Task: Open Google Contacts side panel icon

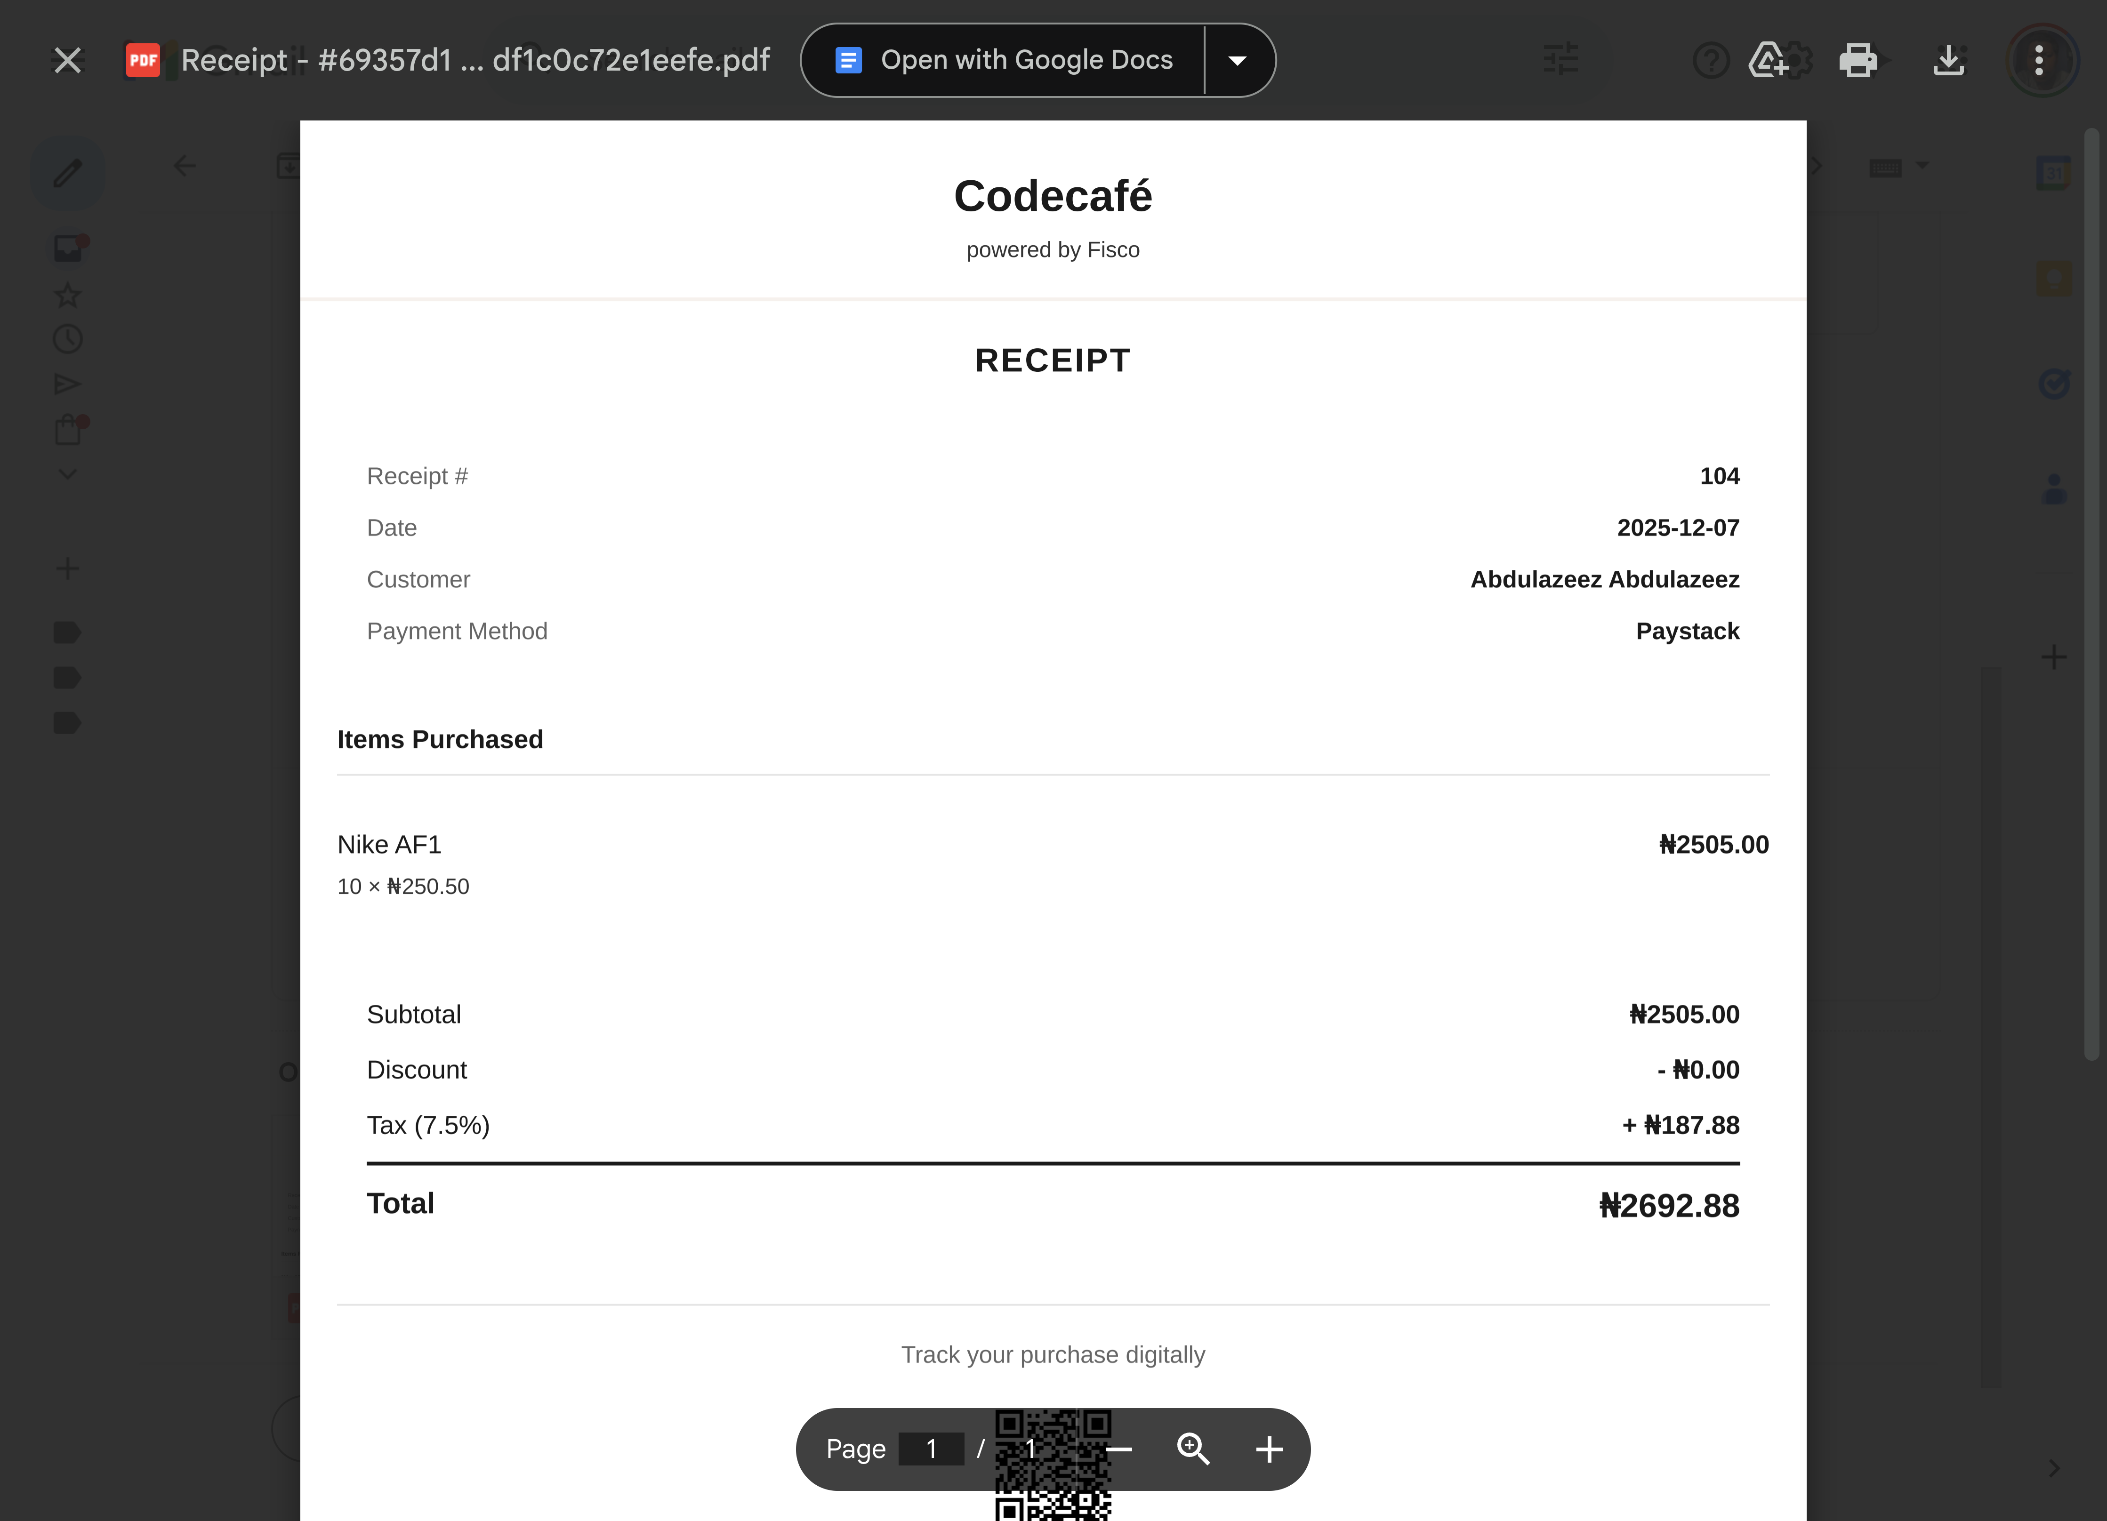Action: pos(2053,488)
